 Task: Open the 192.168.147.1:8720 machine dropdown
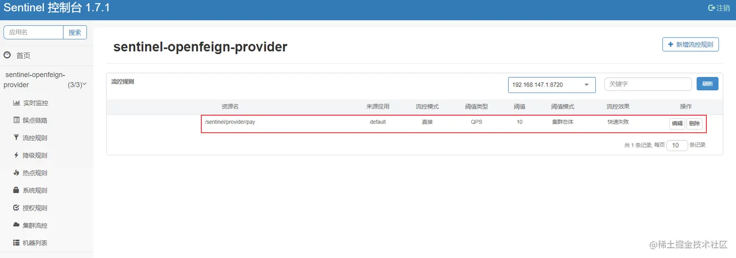click(552, 85)
